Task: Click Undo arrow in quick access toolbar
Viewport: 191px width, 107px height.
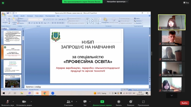Action: coord(10,13)
